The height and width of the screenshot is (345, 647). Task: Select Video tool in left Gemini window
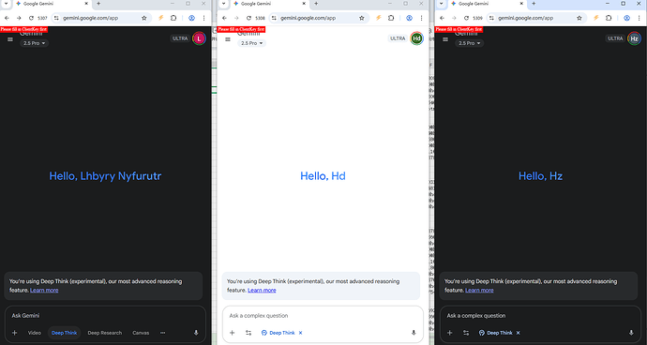click(x=35, y=333)
